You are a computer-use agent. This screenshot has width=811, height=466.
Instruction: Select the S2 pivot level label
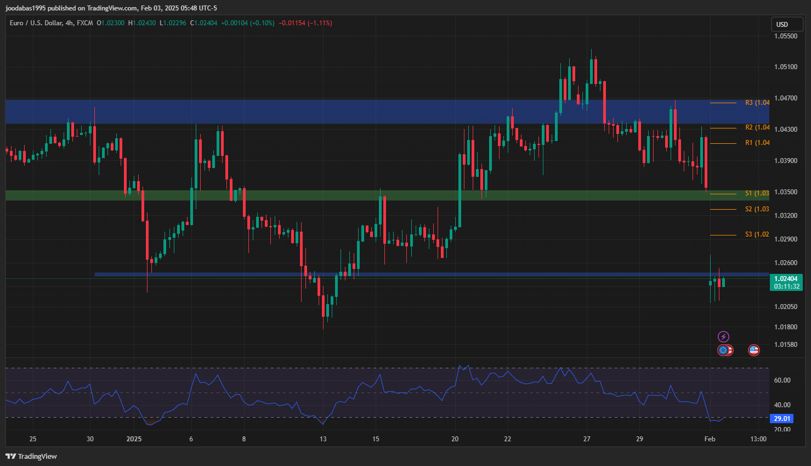[757, 209]
